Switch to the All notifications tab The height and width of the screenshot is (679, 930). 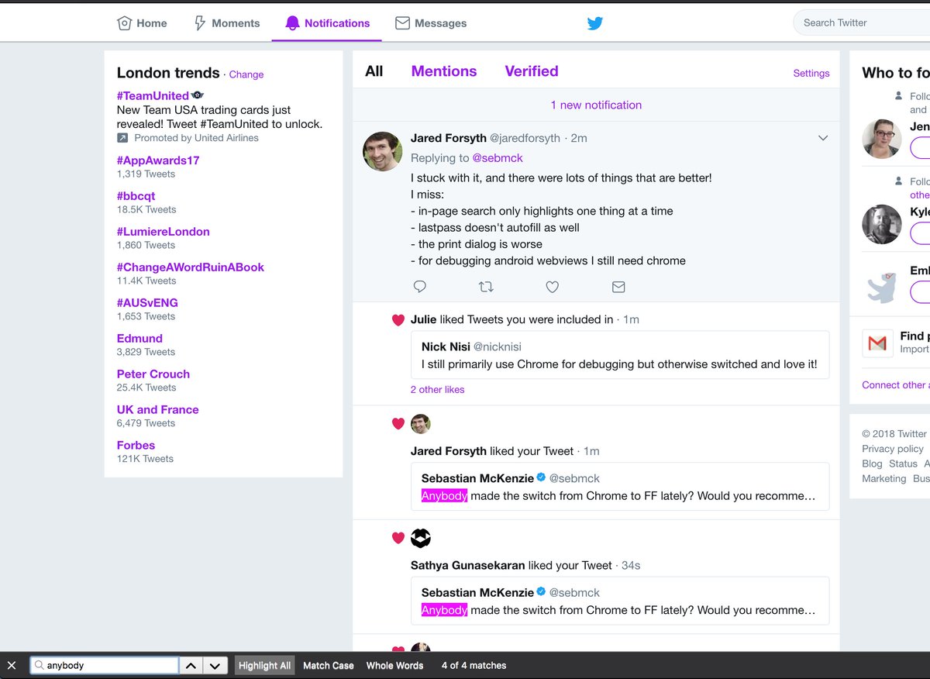tap(374, 71)
